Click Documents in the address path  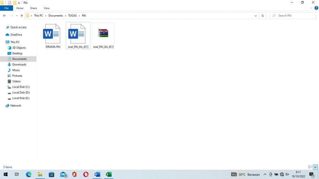(x=55, y=16)
